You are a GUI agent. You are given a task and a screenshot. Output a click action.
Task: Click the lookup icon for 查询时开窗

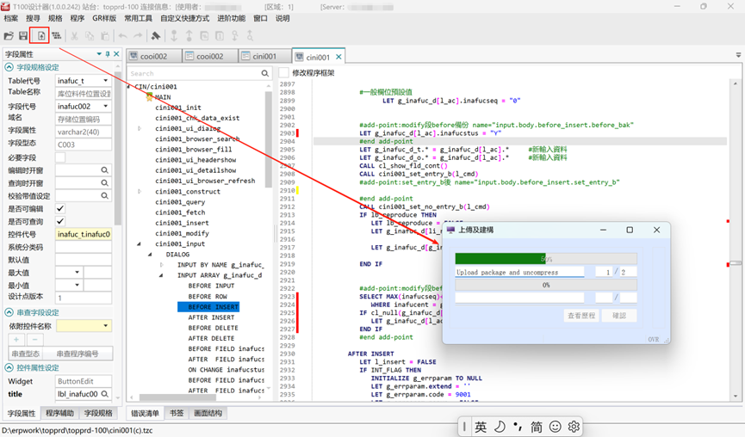(104, 182)
